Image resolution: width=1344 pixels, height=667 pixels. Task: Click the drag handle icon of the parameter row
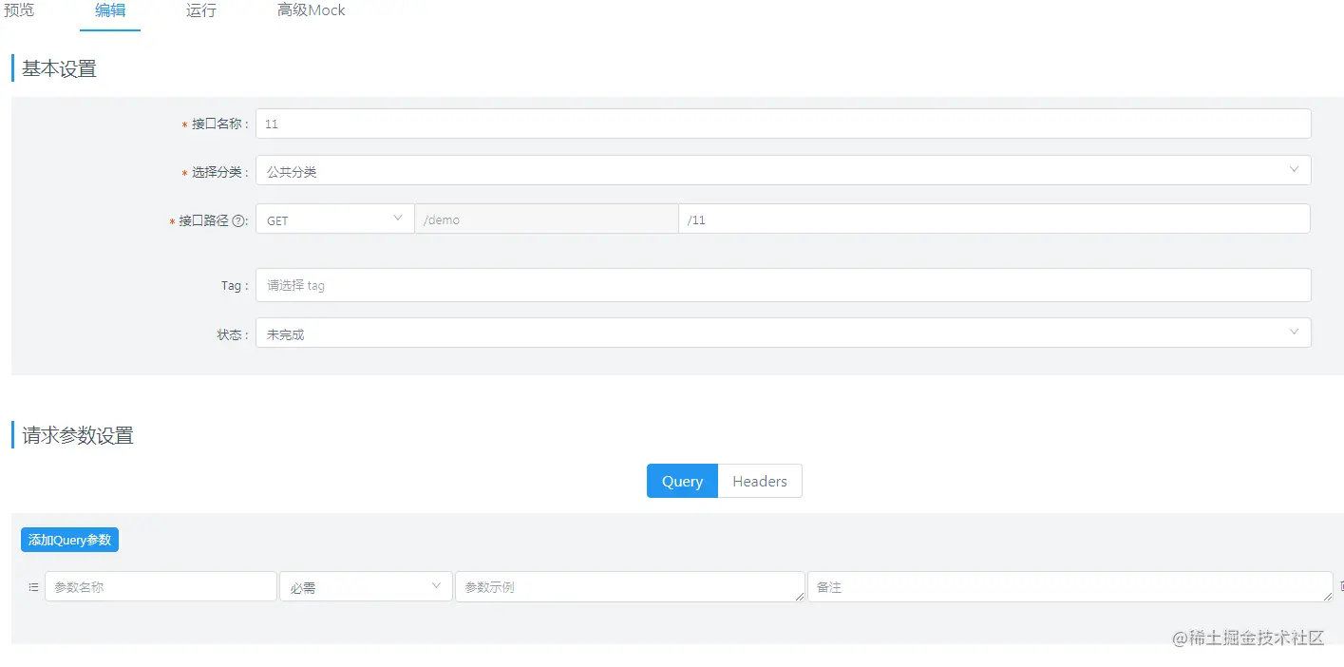click(x=33, y=587)
